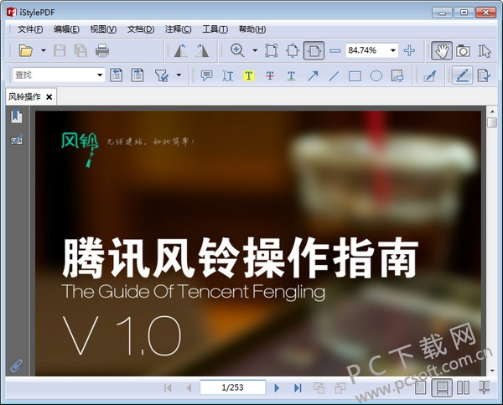Select the magnifier zoom tool
503x405 pixels.
(237, 50)
